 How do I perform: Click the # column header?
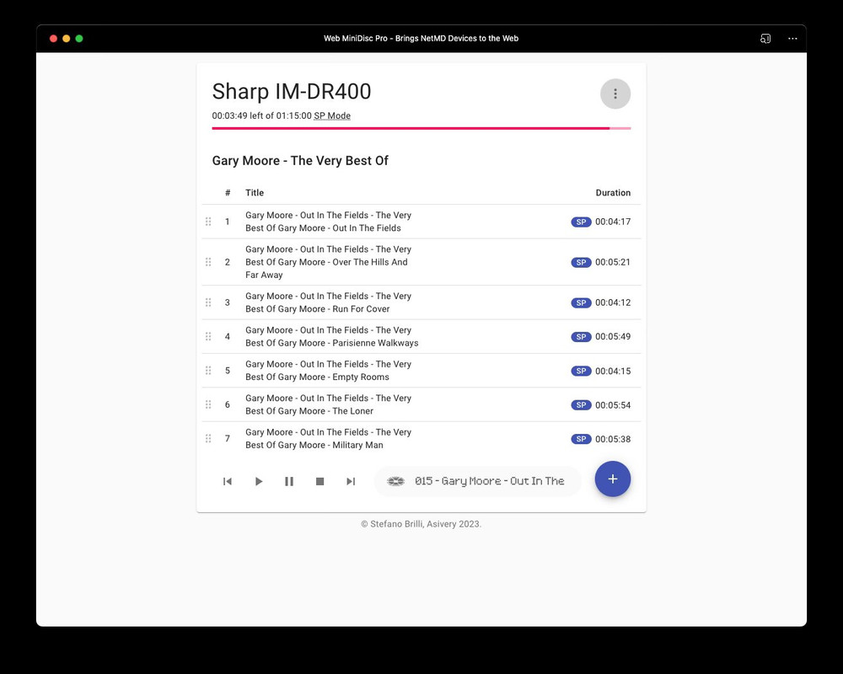coord(228,192)
